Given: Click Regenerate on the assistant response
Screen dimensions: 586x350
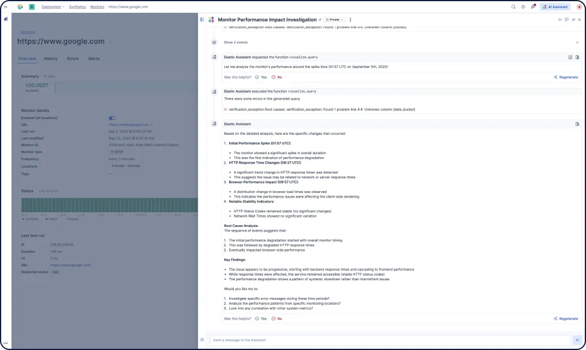Looking at the screenshot, I should click(x=565, y=318).
